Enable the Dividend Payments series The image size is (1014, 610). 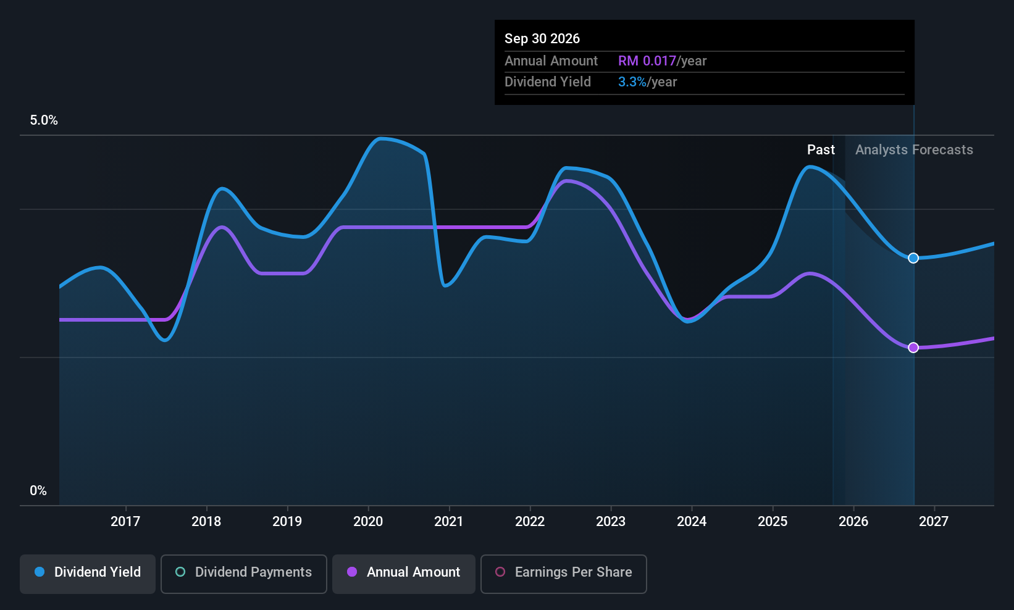pyautogui.click(x=244, y=574)
